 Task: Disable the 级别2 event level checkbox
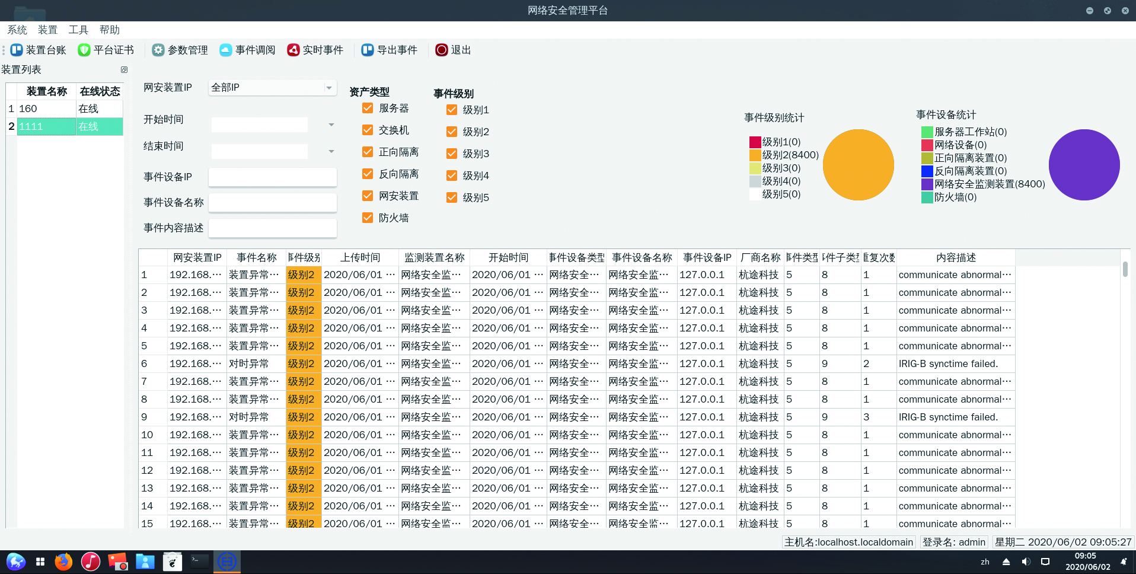click(452, 132)
